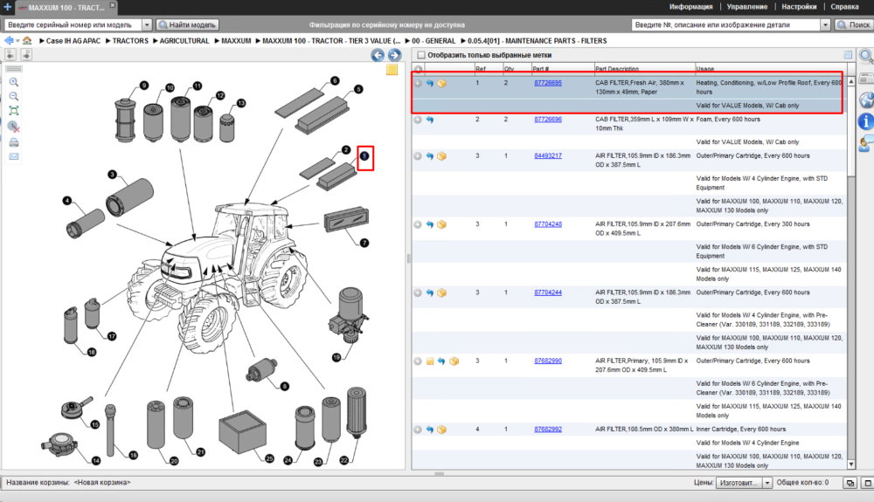The height and width of the screenshot is (502, 874).
Task: Open the Цены price type dropdown
Action: click(767, 483)
